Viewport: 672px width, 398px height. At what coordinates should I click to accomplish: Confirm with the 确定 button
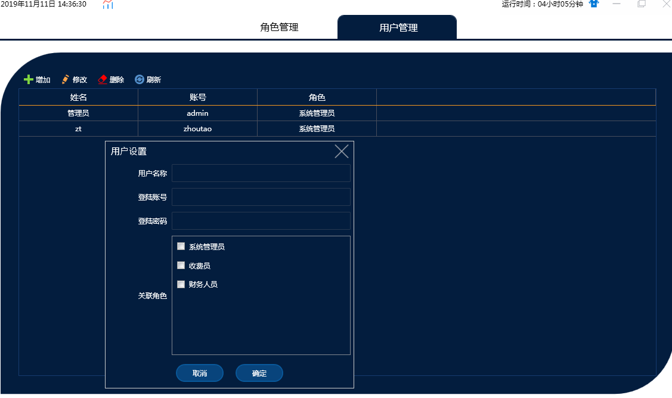pos(259,373)
